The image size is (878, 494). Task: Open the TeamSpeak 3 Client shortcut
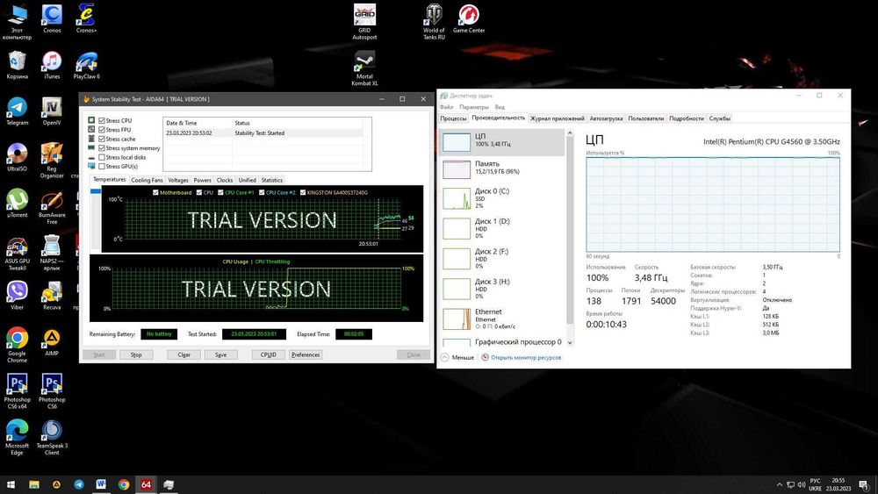[52, 438]
